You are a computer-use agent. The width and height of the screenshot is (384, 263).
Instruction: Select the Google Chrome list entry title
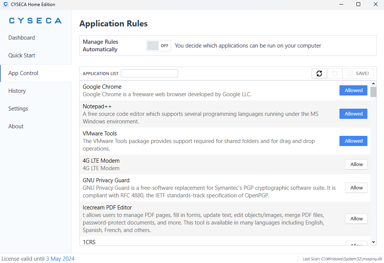[x=102, y=87]
